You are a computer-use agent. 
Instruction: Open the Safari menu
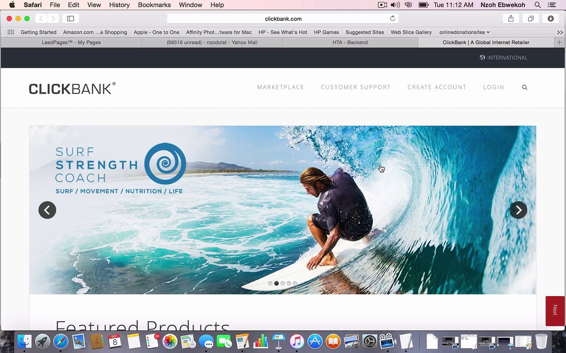click(x=33, y=5)
